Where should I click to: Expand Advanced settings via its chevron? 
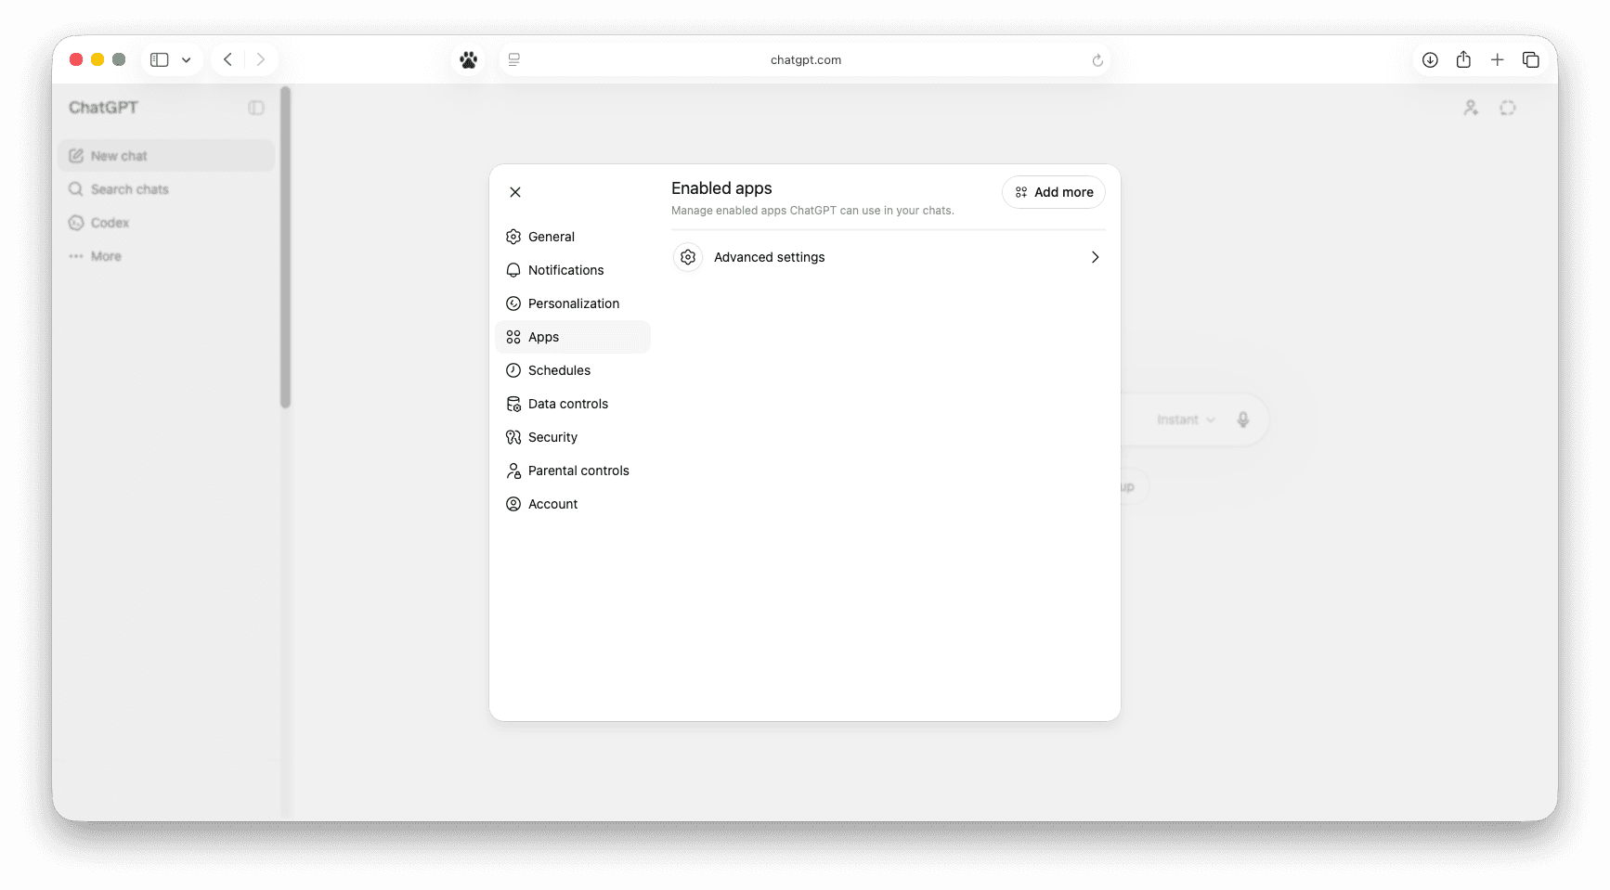click(x=1095, y=257)
